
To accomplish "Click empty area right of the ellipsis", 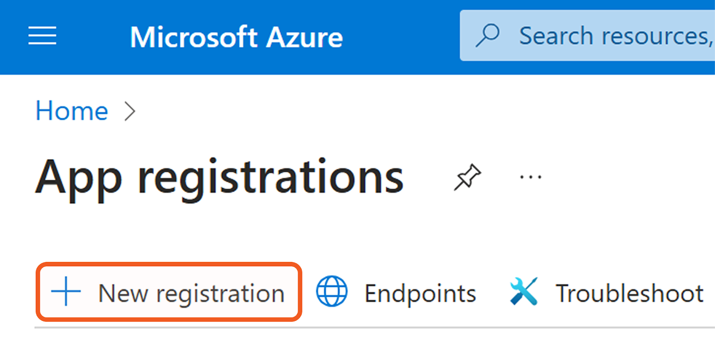I will coord(626,177).
